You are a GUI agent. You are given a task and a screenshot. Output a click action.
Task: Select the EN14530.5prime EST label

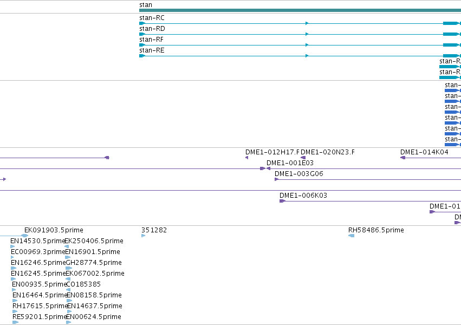coord(37,241)
